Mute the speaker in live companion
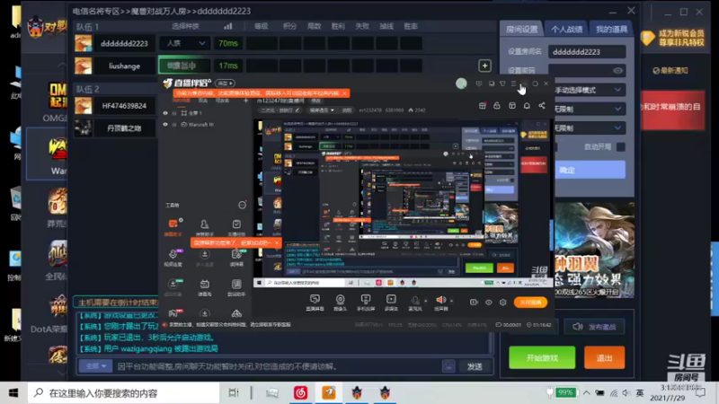Screen dimensions: 719x404 [440, 300]
